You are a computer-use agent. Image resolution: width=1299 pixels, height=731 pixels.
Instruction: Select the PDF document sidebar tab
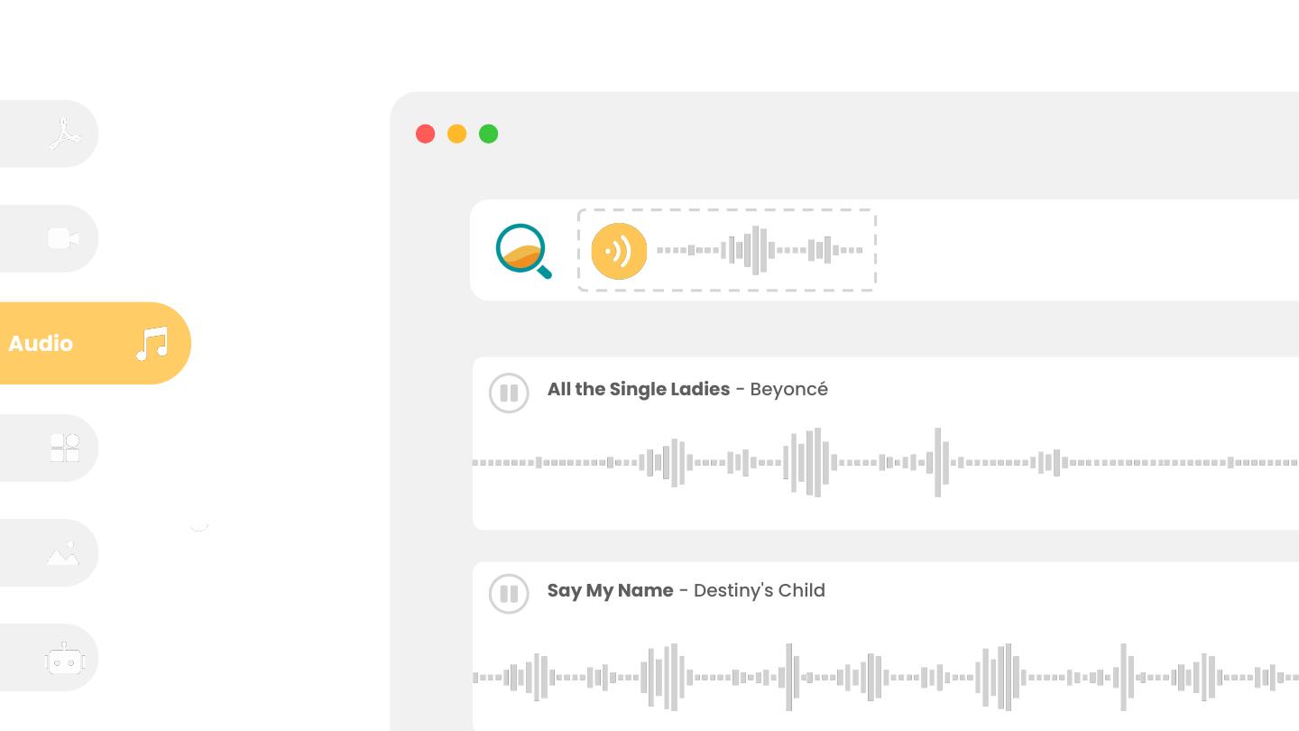pos(64,134)
